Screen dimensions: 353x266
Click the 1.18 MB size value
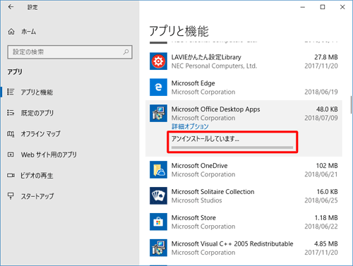(326, 218)
